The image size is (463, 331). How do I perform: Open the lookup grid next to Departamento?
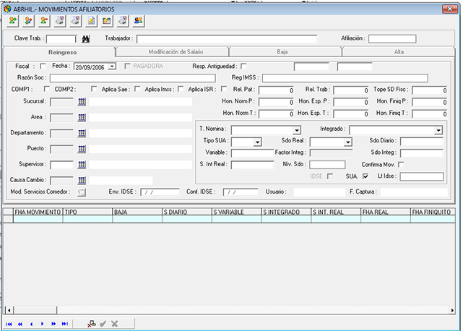(x=82, y=133)
